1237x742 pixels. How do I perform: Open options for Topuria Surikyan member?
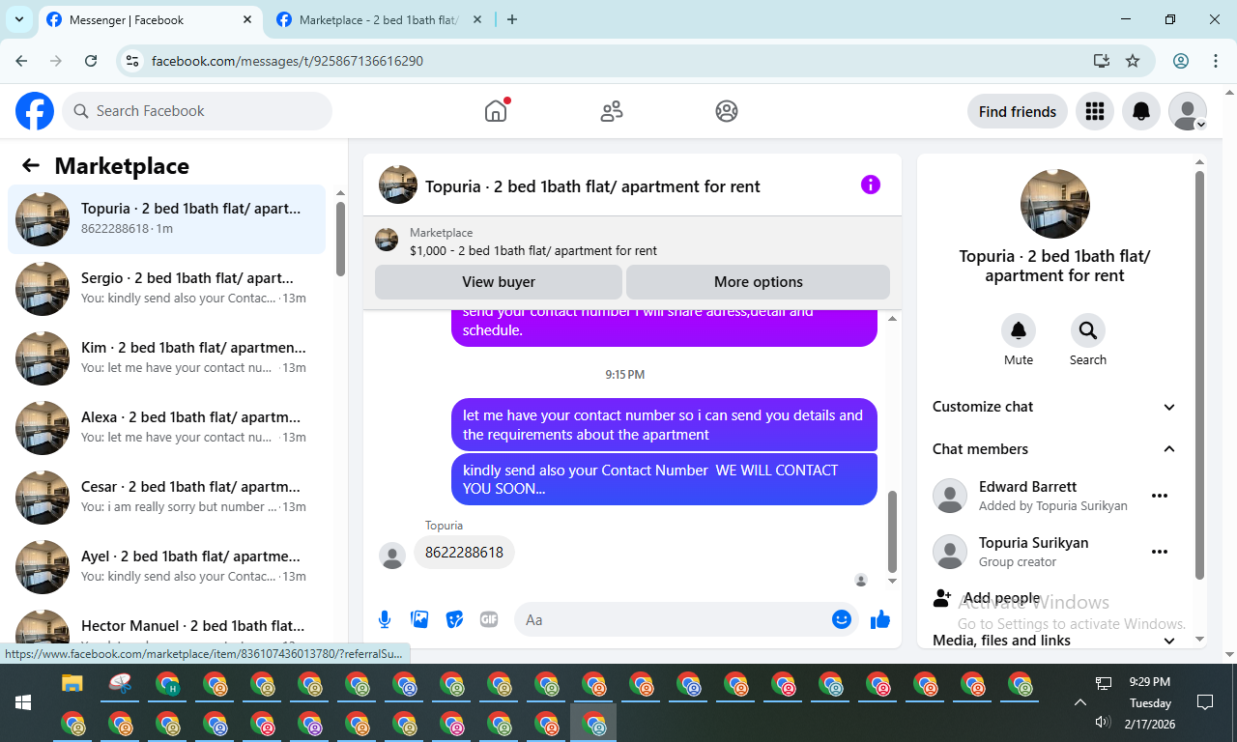point(1160,552)
